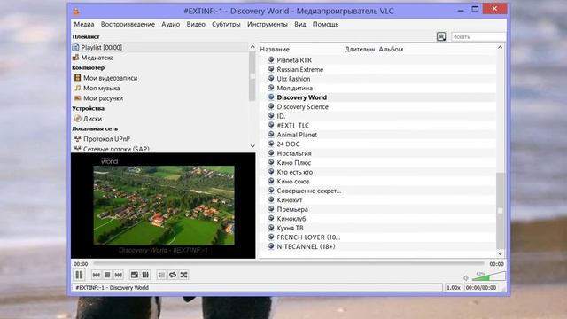This screenshot has height=319, width=567.
Task: Mute audio via speaker icon
Action: click(466, 277)
